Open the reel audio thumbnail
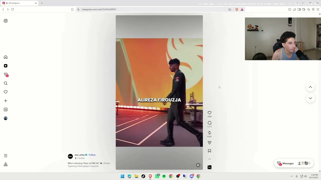 209,167
